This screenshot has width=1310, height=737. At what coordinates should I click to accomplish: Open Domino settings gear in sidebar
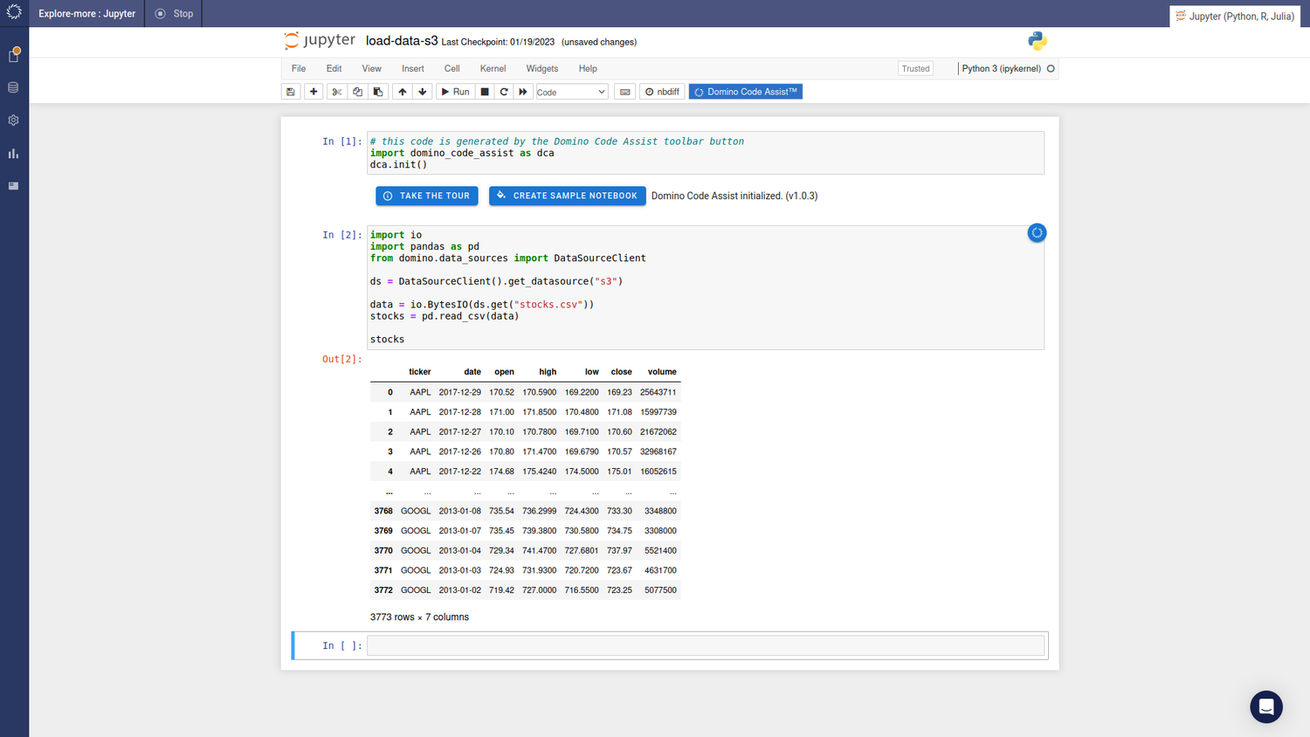pos(13,120)
